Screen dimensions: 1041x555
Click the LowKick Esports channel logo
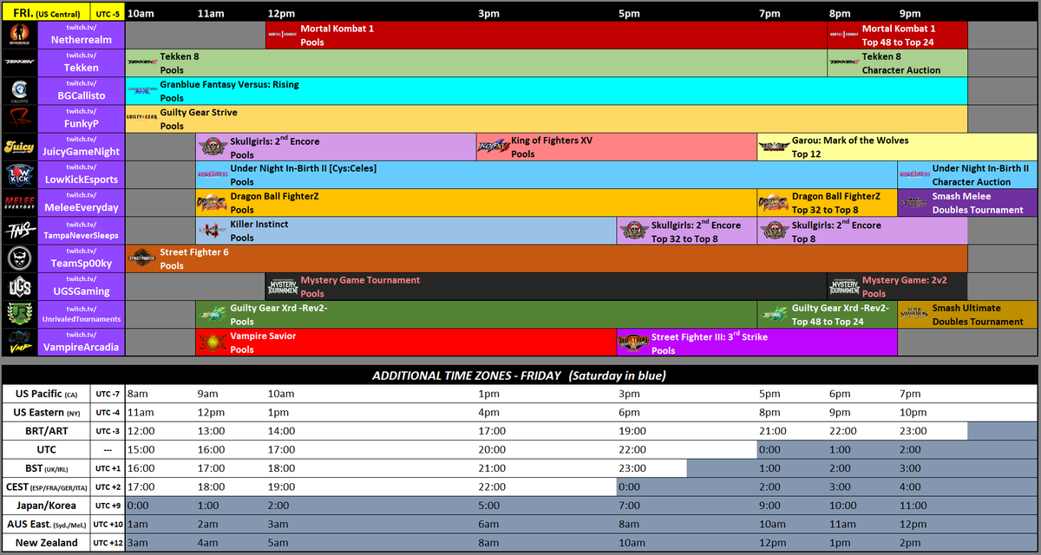point(20,174)
